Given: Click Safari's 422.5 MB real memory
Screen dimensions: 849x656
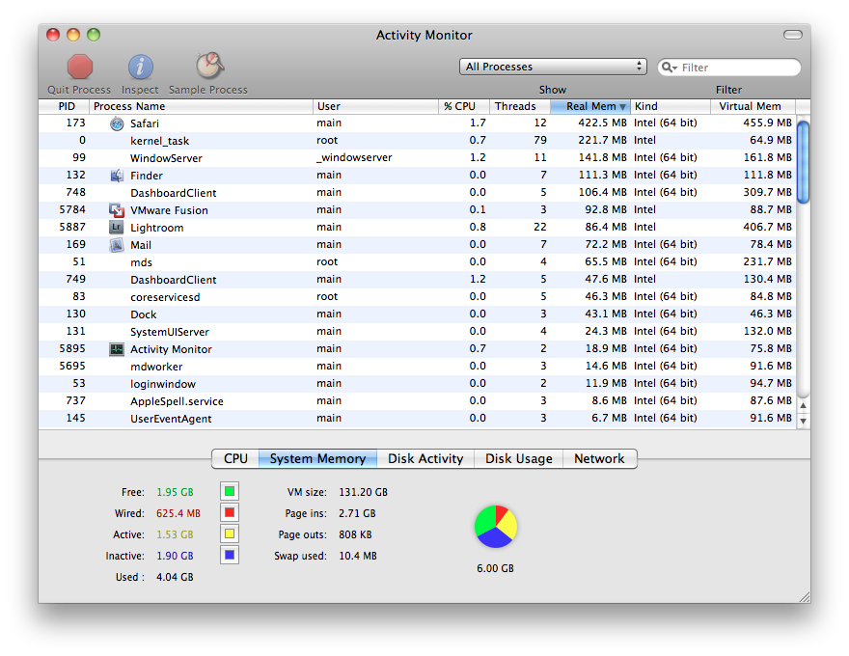Looking at the screenshot, I should point(602,123).
